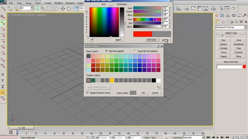
Task: Select the yellow custom color swatch
Action: click(x=112, y=80)
